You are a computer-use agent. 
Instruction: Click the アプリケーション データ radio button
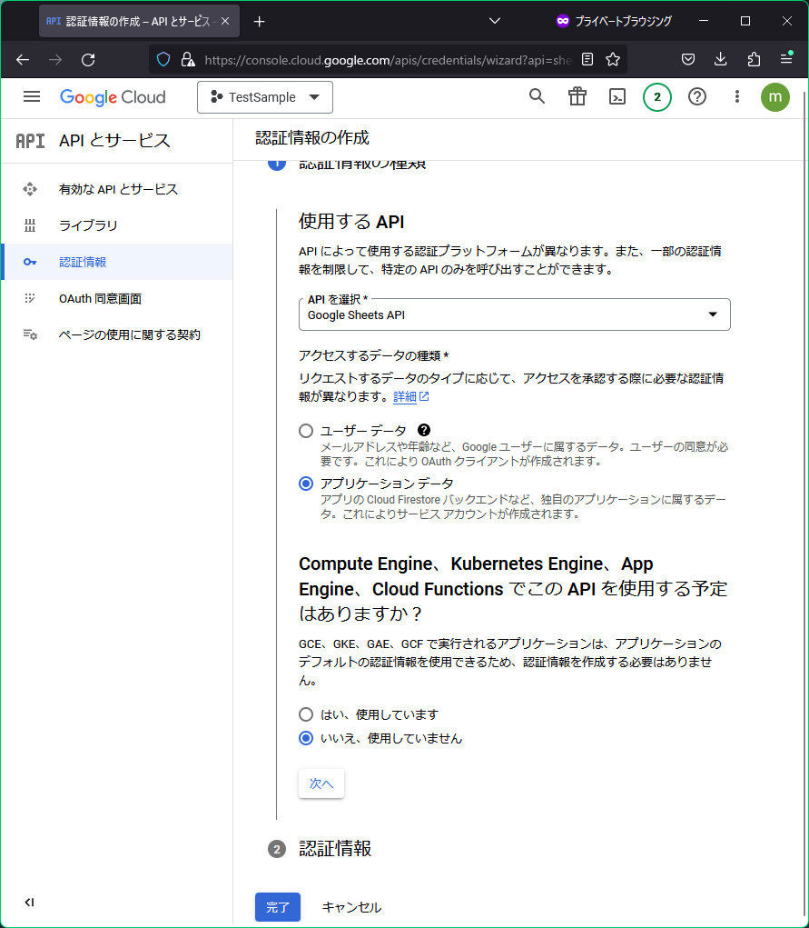coord(306,484)
